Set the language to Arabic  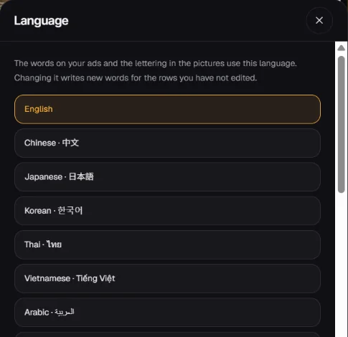click(x=167, y=313)
